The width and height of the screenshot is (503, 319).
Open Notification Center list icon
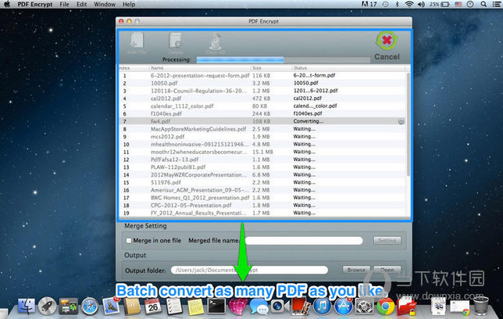496,4
